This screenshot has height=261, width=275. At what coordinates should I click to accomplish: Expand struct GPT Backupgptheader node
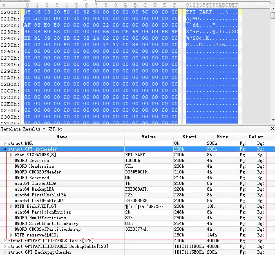[5, 252]
